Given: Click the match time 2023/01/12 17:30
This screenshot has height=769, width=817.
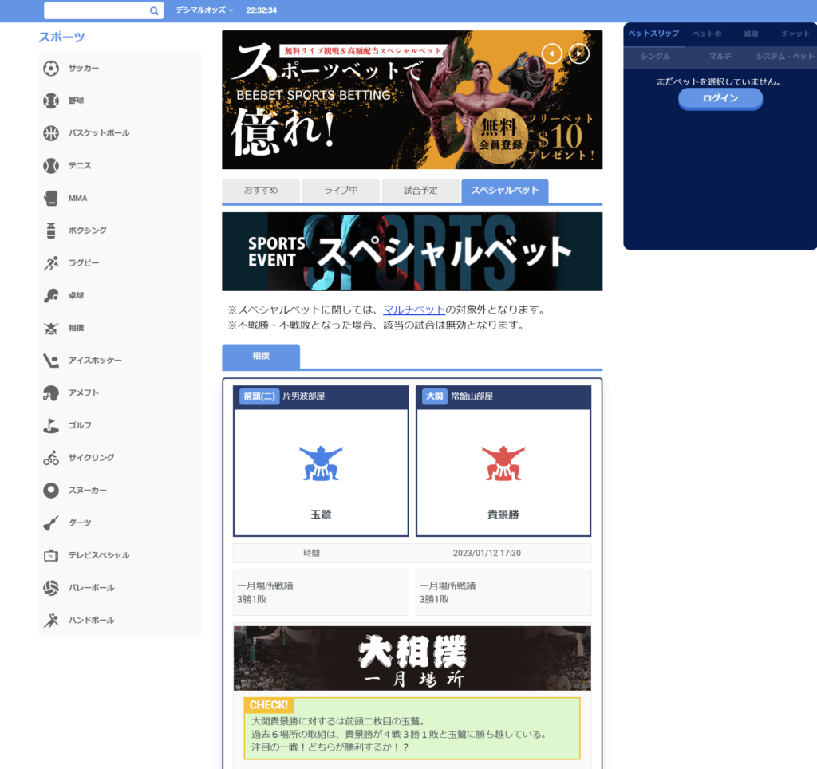Looking at the screenshot, I should (487, 554).
